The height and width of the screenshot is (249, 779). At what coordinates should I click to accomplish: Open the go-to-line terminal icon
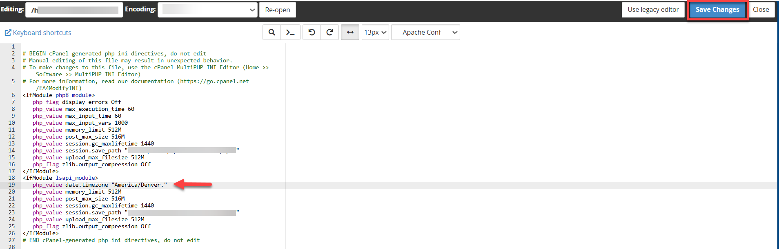[290, 32]
